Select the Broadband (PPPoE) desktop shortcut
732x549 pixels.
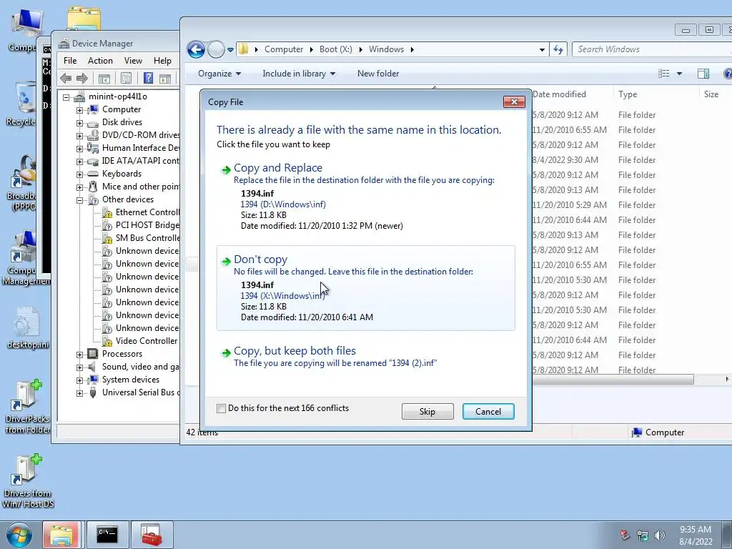tap(22, 183)
